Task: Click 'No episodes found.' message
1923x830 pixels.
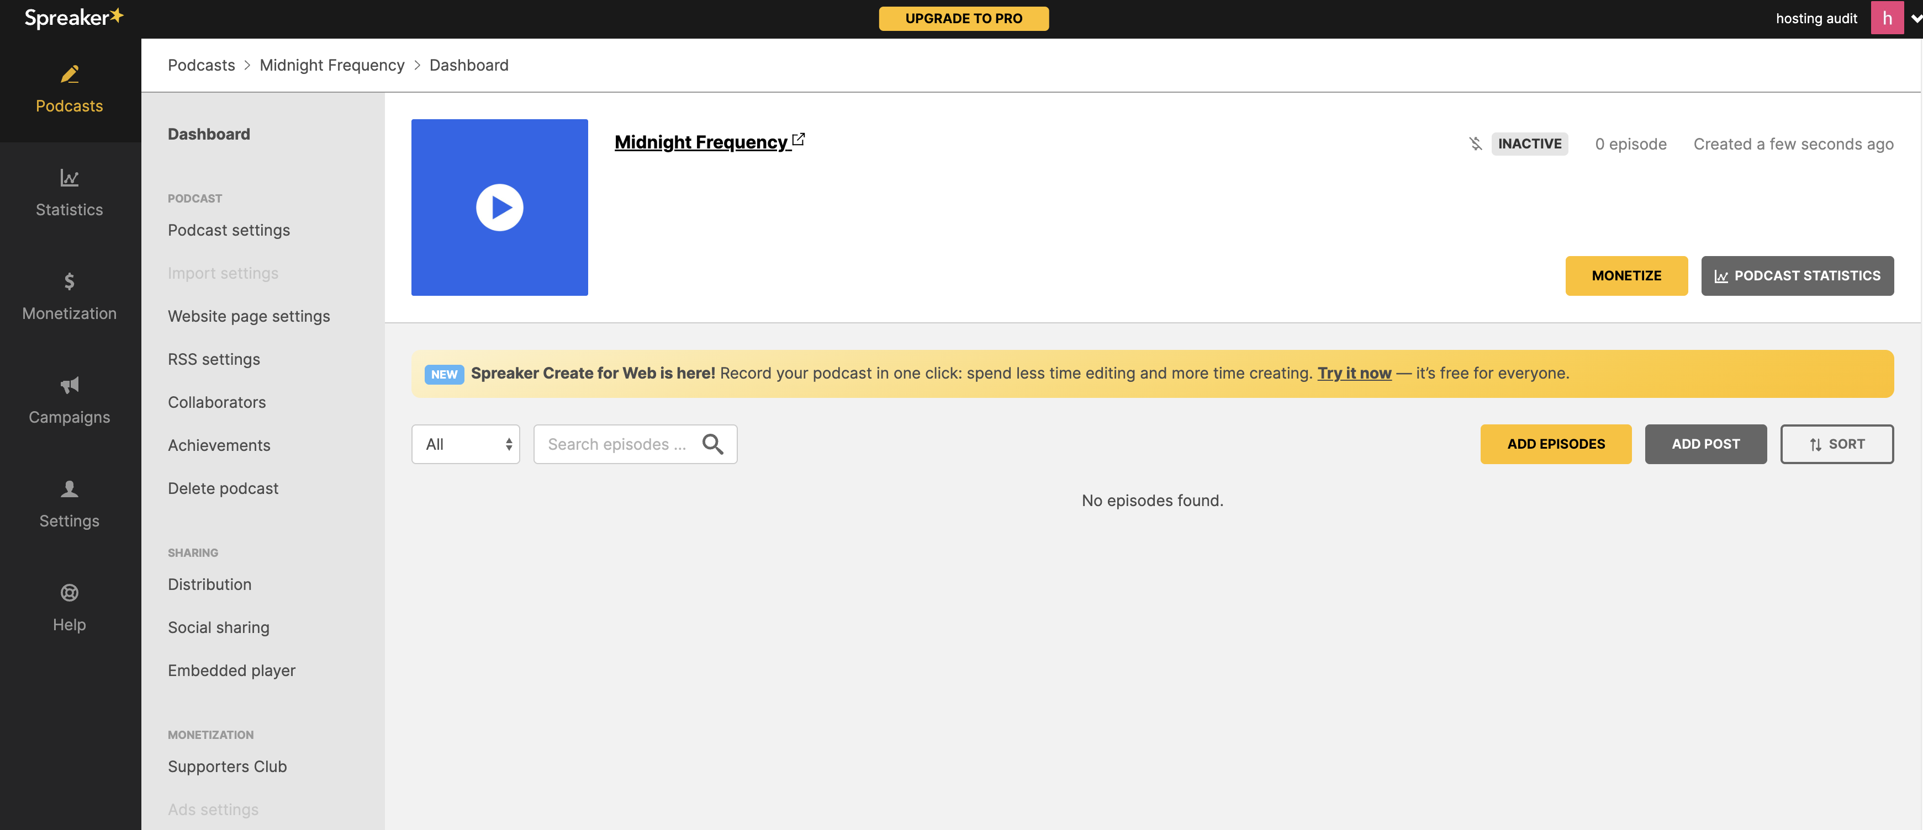Action: 1152,501
